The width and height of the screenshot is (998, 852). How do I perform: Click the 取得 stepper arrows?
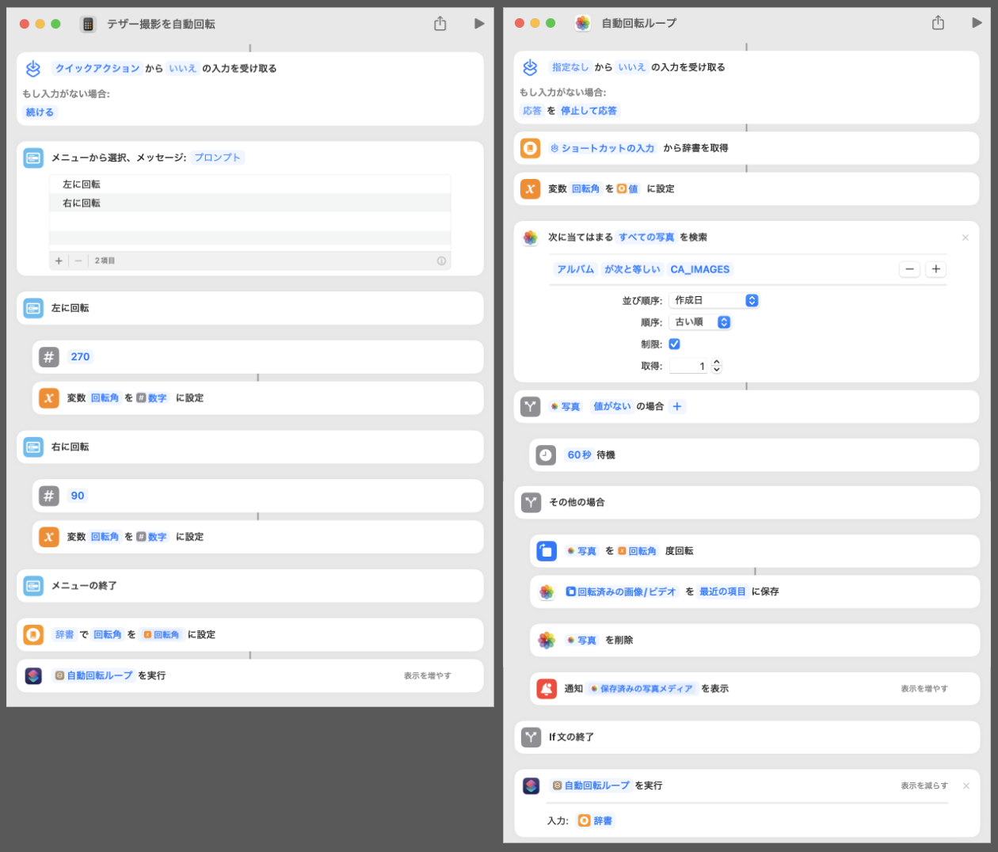coord(717,367)
